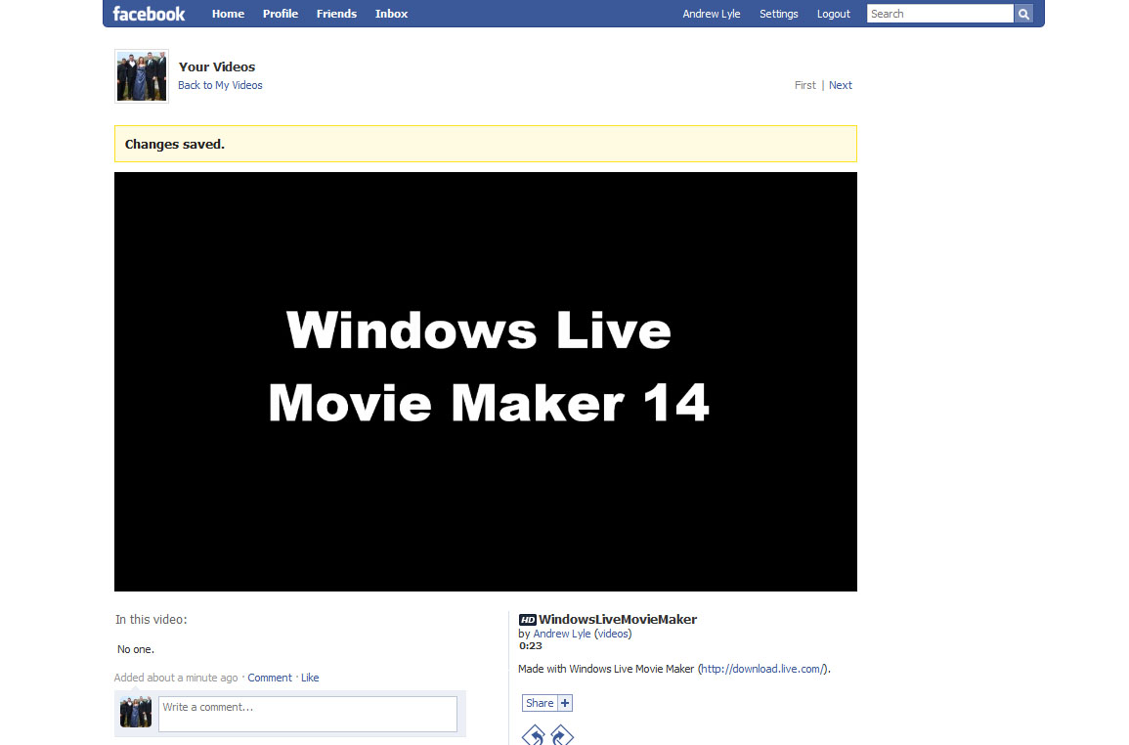Viewport: 1129px width, 745px height.
Task: Click the small avatar beside the comment box
Action: click(x=135, y=712)
